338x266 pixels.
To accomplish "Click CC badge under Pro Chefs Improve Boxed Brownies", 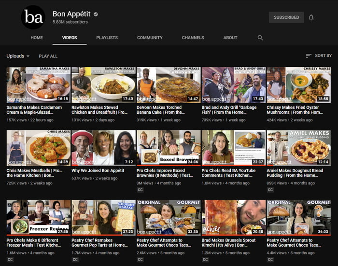I will pos(140,190).
